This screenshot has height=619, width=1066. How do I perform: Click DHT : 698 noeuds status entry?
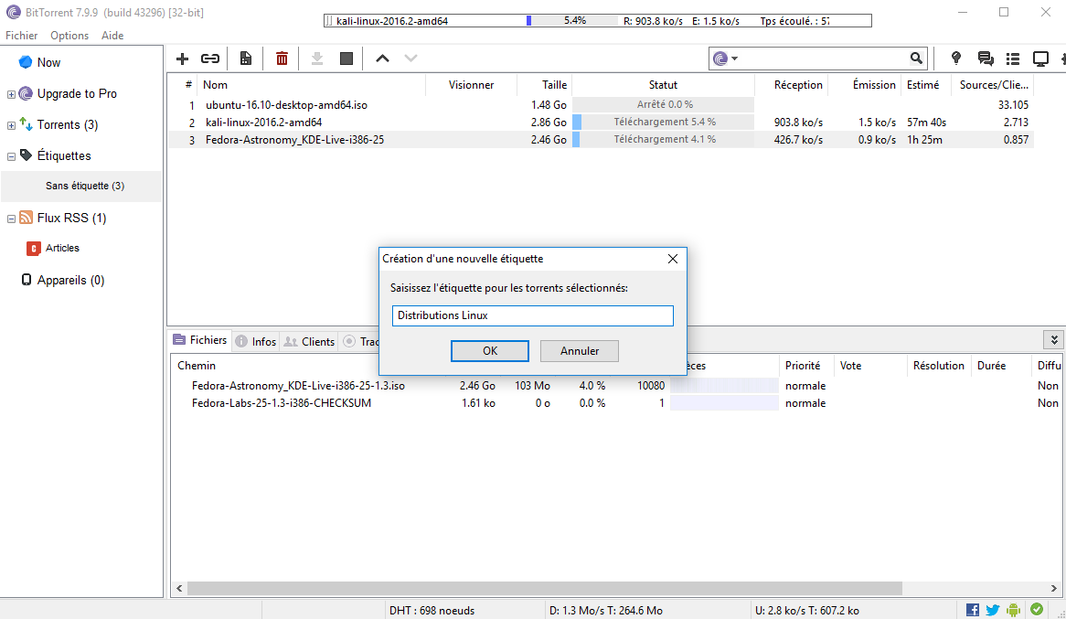pos(432,611)
